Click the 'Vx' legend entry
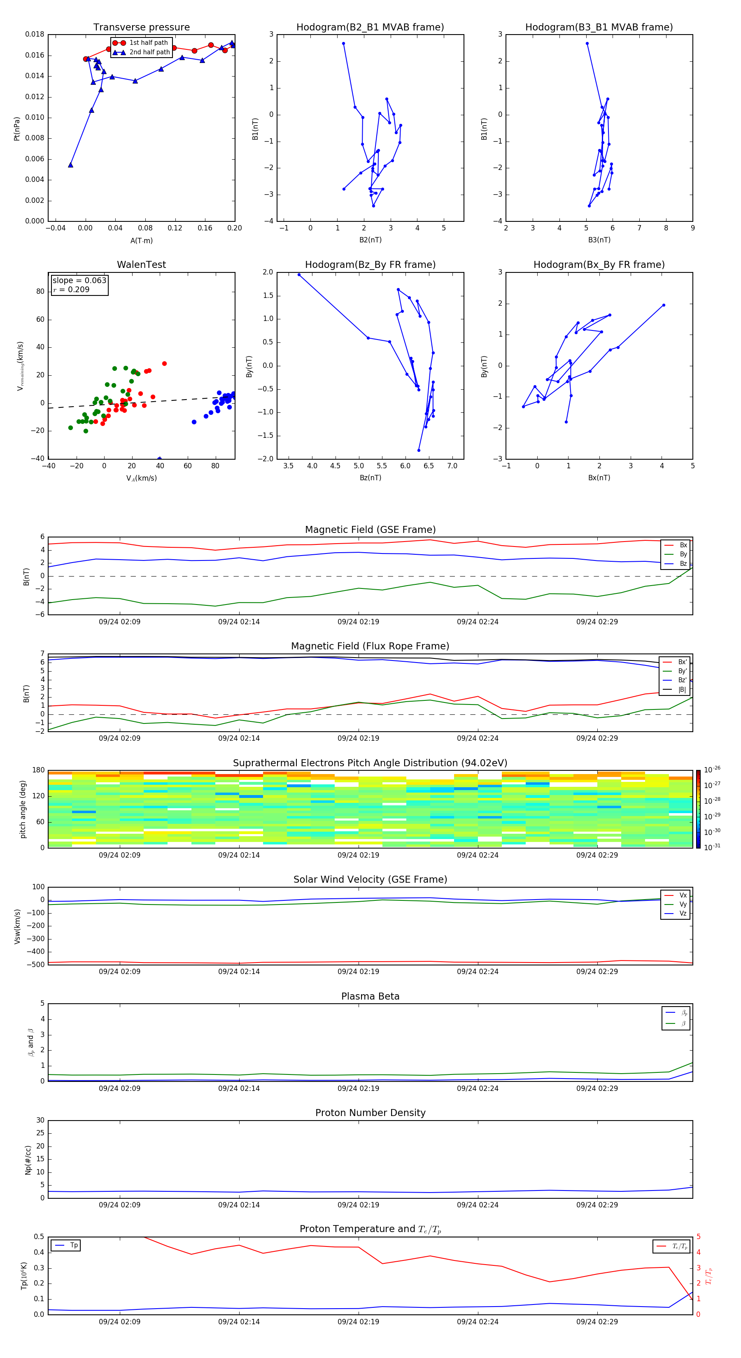Screen dimensions: 741x1358 676,895
